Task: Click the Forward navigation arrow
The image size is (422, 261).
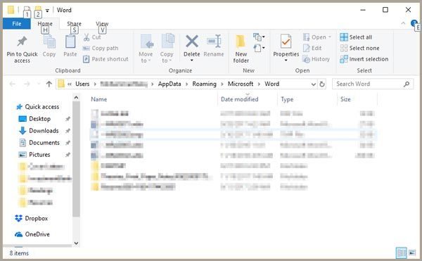Action: click(x=27, y=84)
